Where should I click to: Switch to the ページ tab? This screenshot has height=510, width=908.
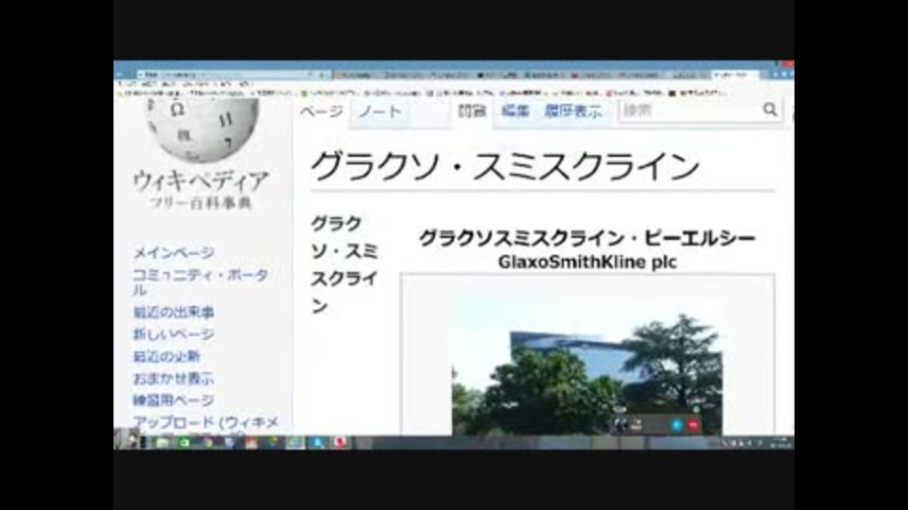click(322, 111)
